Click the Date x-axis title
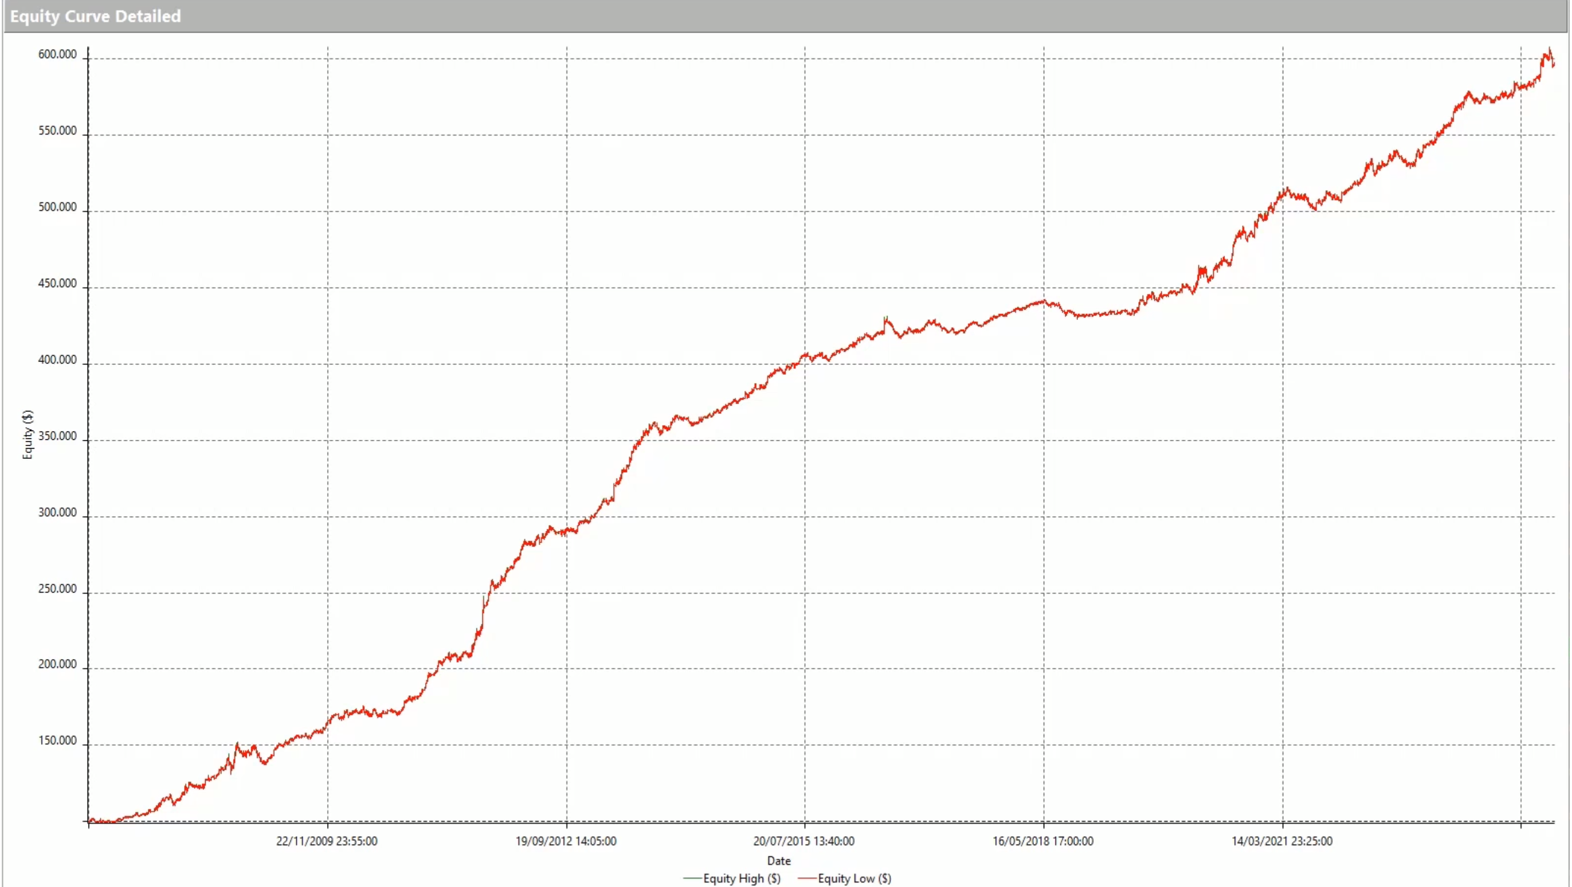The image size is (1572, 887). click(x=779, y=861)
